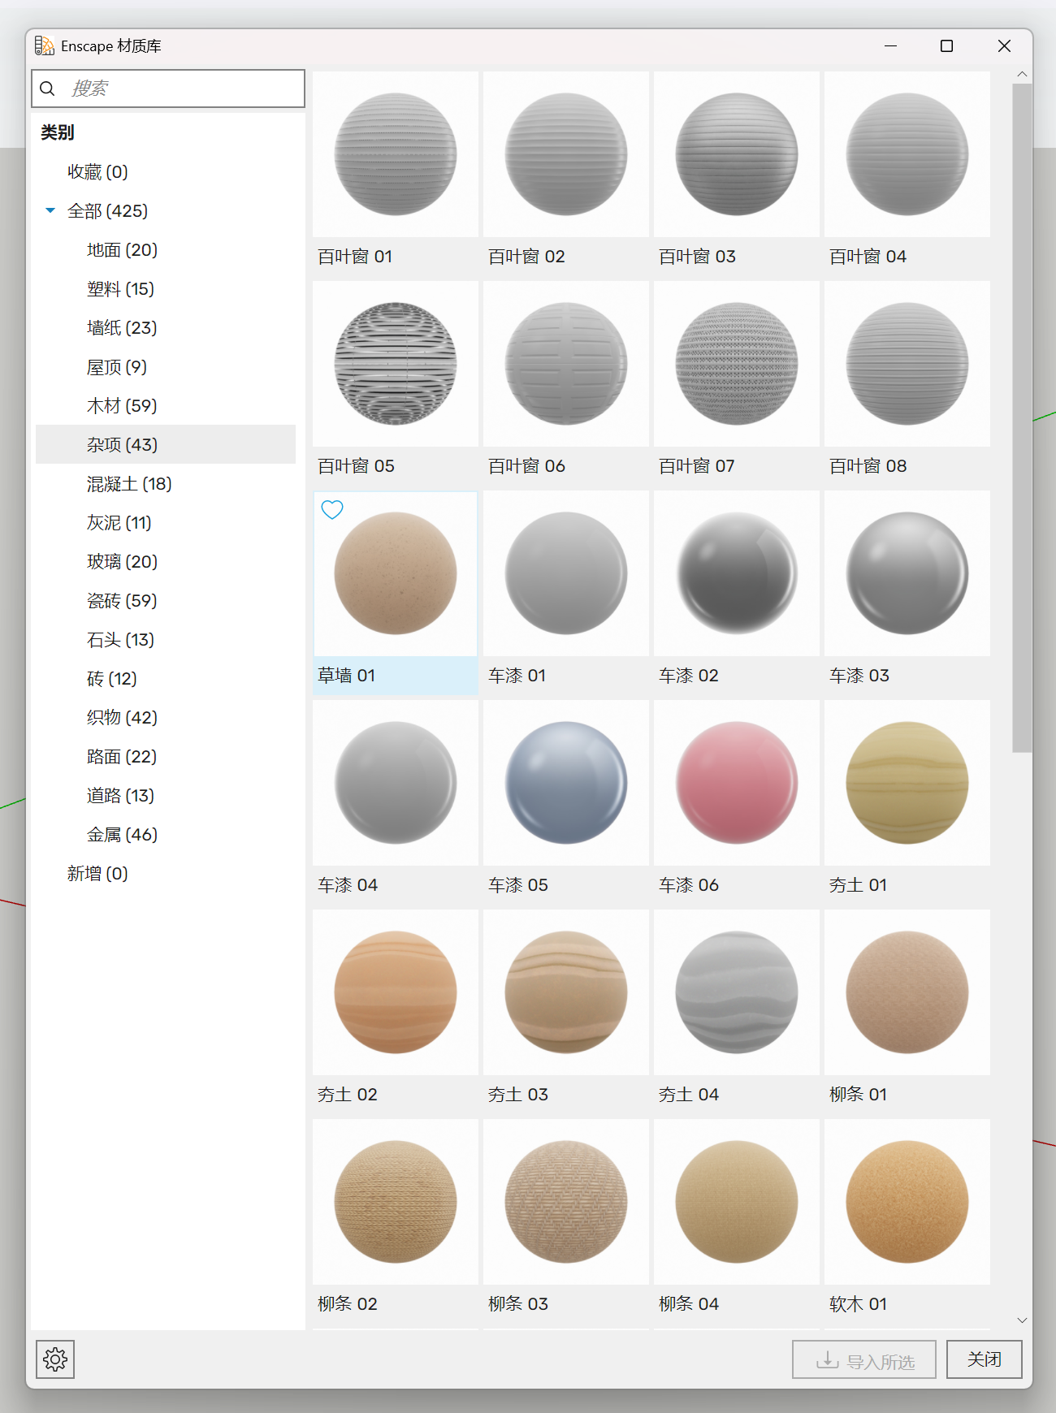Open settings with the gear icon
Viewport: 1056px width, 1413px height.
[55, 1359]
